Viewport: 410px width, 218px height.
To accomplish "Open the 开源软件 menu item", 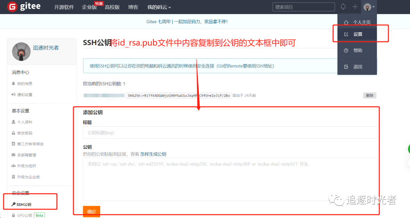I will [x=64, y=7].
